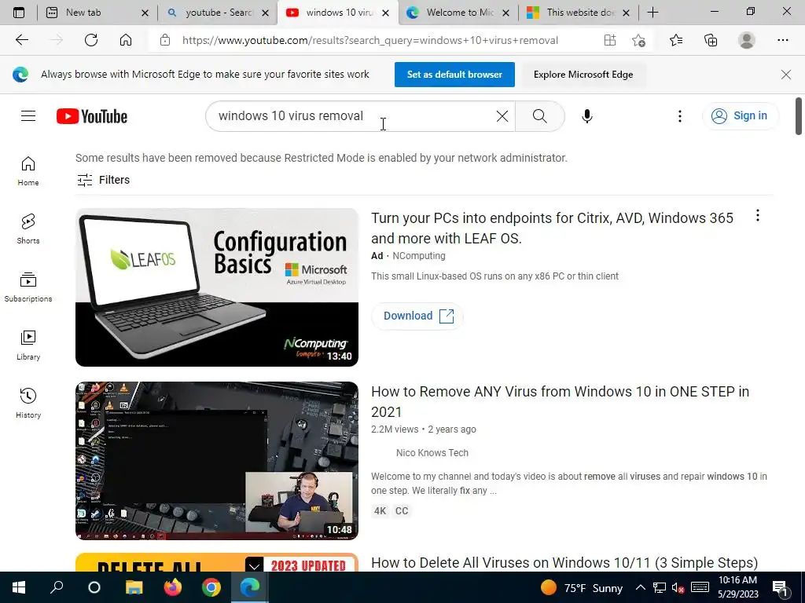Open the Edge profile avatar
Image resolution: width=805 pixels, height=603 pixels.
click(x=747, y=40)
